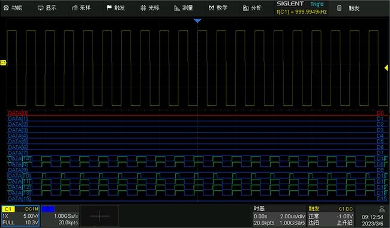Screen dimensions: 390x228
Task: Select the DATA[2] digital channel label
Action: [x=17, y=125]
